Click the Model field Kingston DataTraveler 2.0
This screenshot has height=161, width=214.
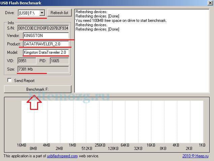click(46, 52)
